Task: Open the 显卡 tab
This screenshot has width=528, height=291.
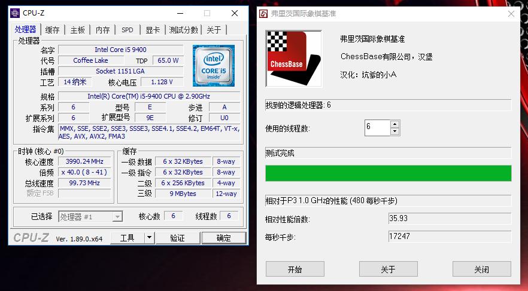Action: [153, 30]
